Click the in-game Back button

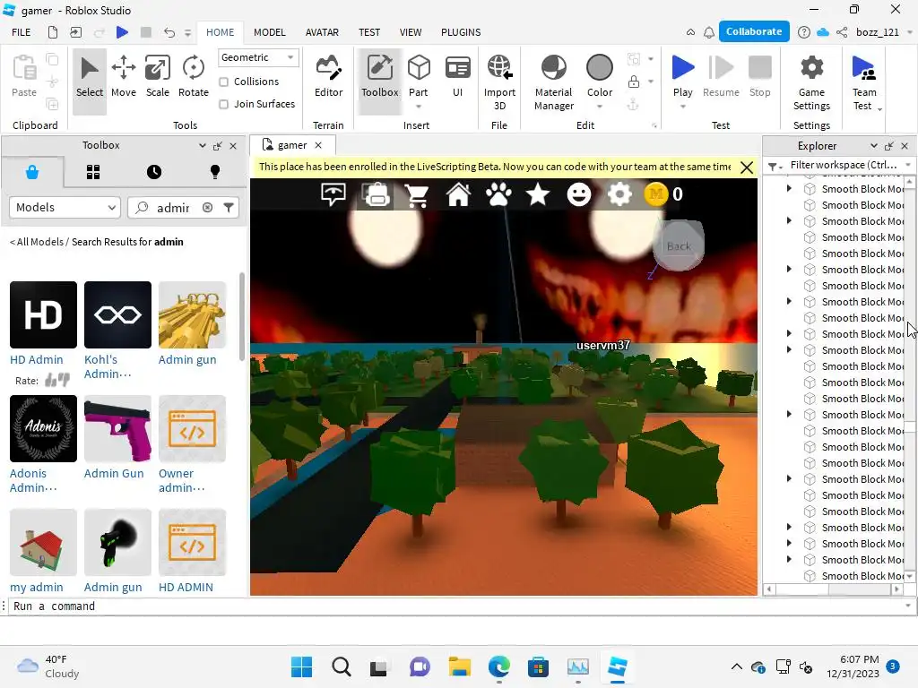(x=679, y=246)
